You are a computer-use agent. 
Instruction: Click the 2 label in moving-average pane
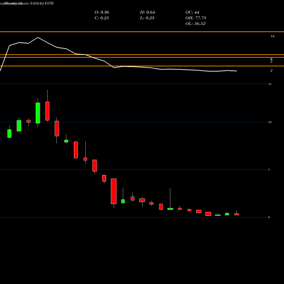[272, 70]
